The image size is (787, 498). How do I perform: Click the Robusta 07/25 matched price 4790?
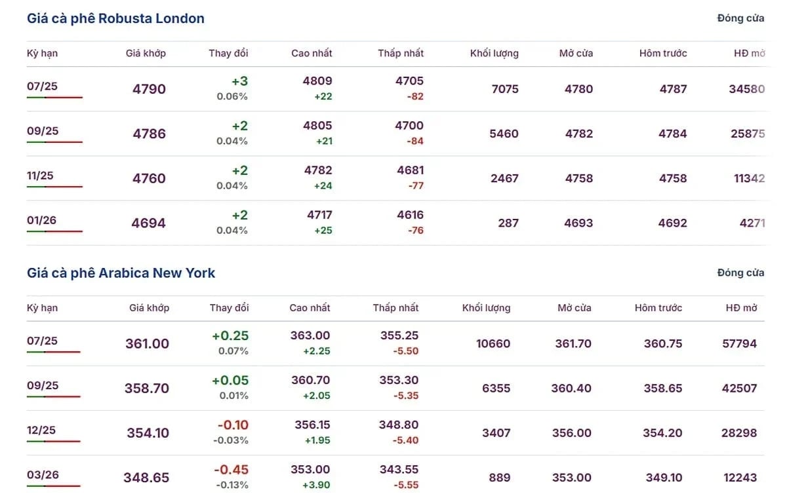pyautogui.click(x=149, y=89)
